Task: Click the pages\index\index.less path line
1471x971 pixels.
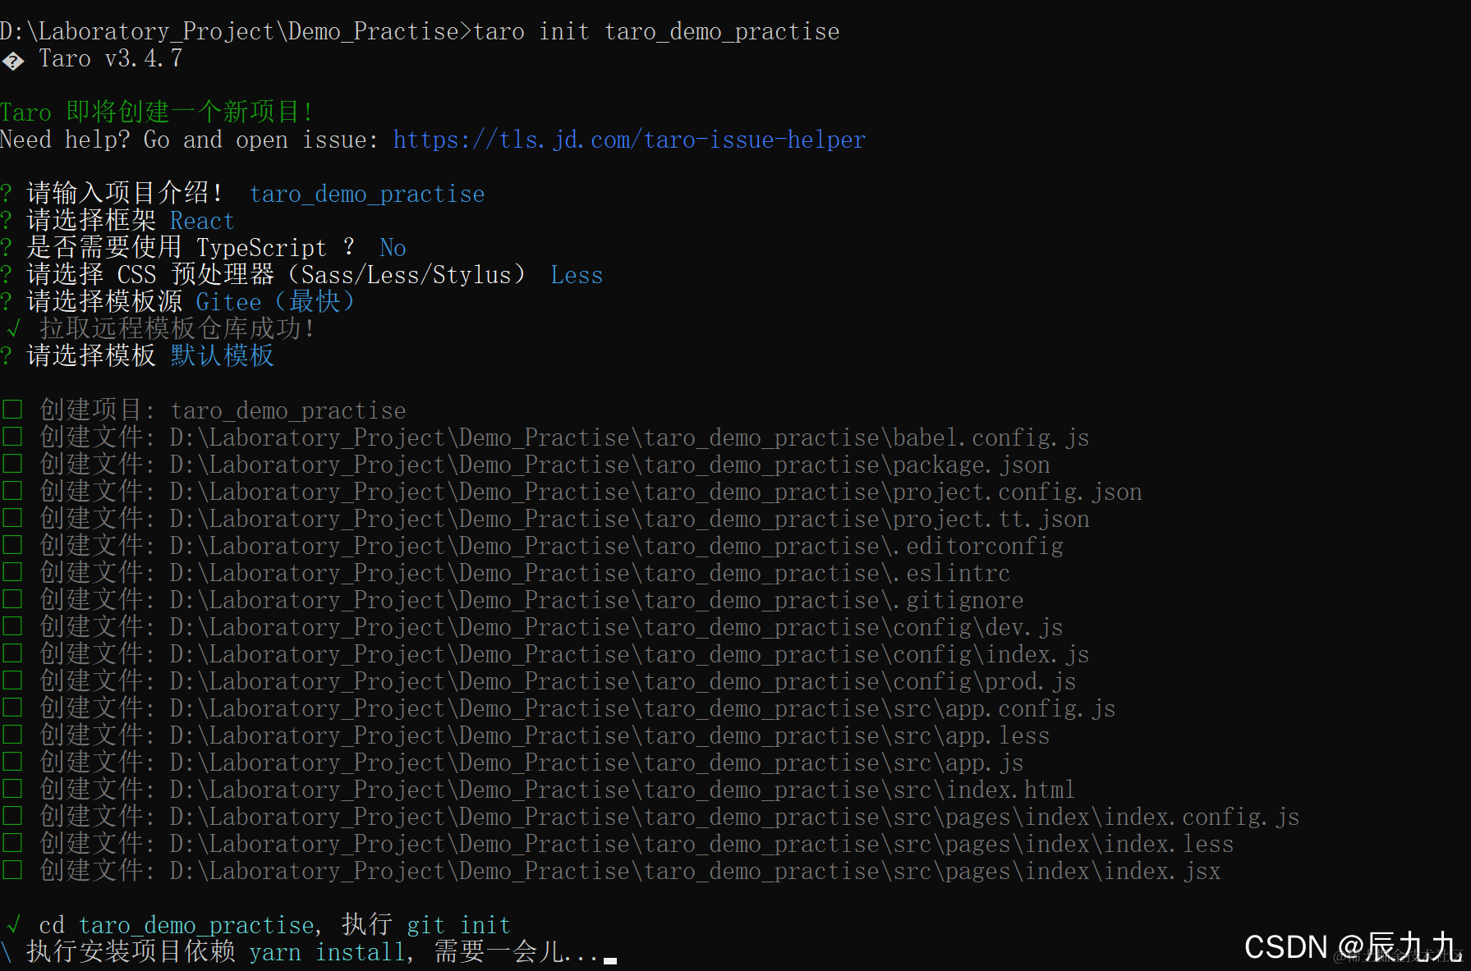Action: [637, 844]
